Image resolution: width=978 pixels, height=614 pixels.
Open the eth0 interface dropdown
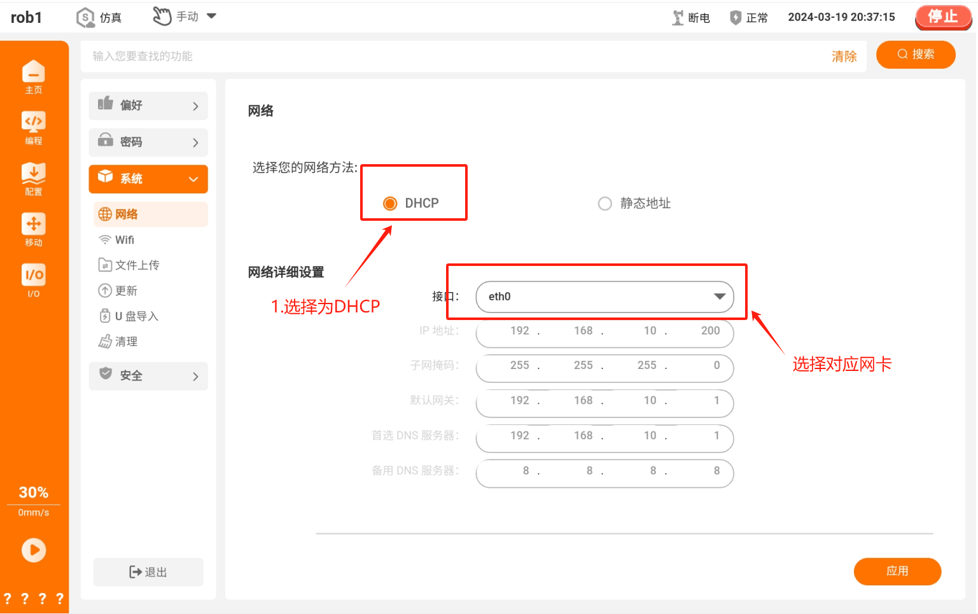click(604, 297)
